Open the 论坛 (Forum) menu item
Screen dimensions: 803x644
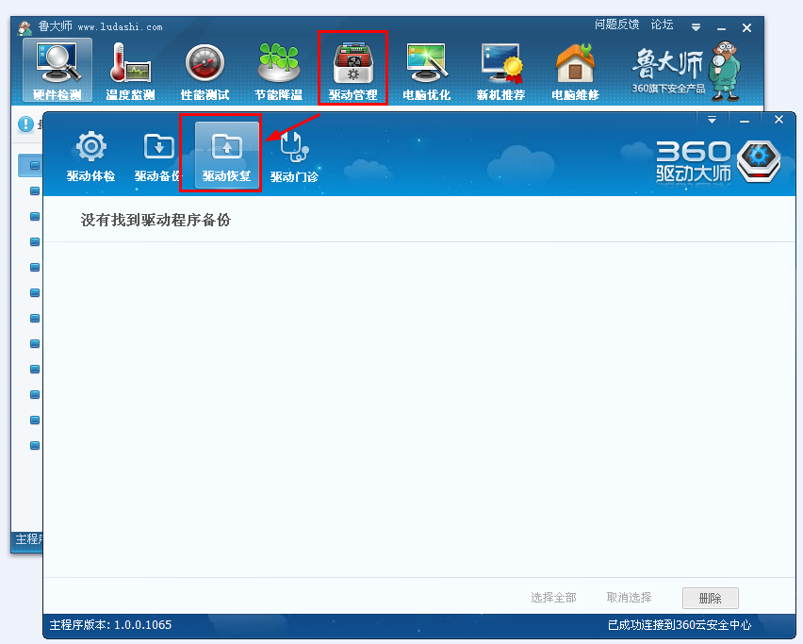click(x=662, y=25)
